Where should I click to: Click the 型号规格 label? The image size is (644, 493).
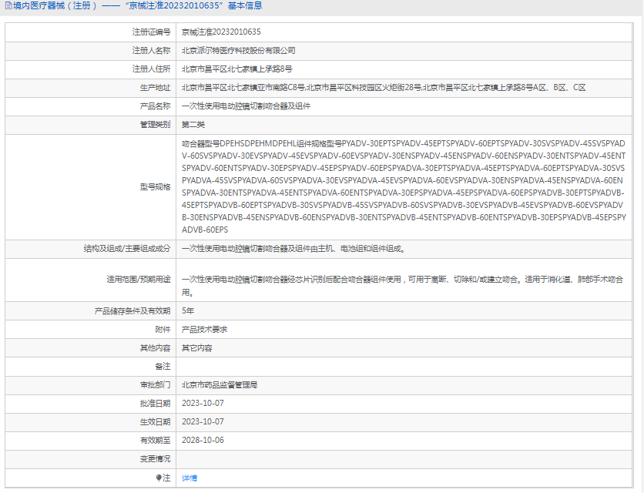tap(155, 187)
